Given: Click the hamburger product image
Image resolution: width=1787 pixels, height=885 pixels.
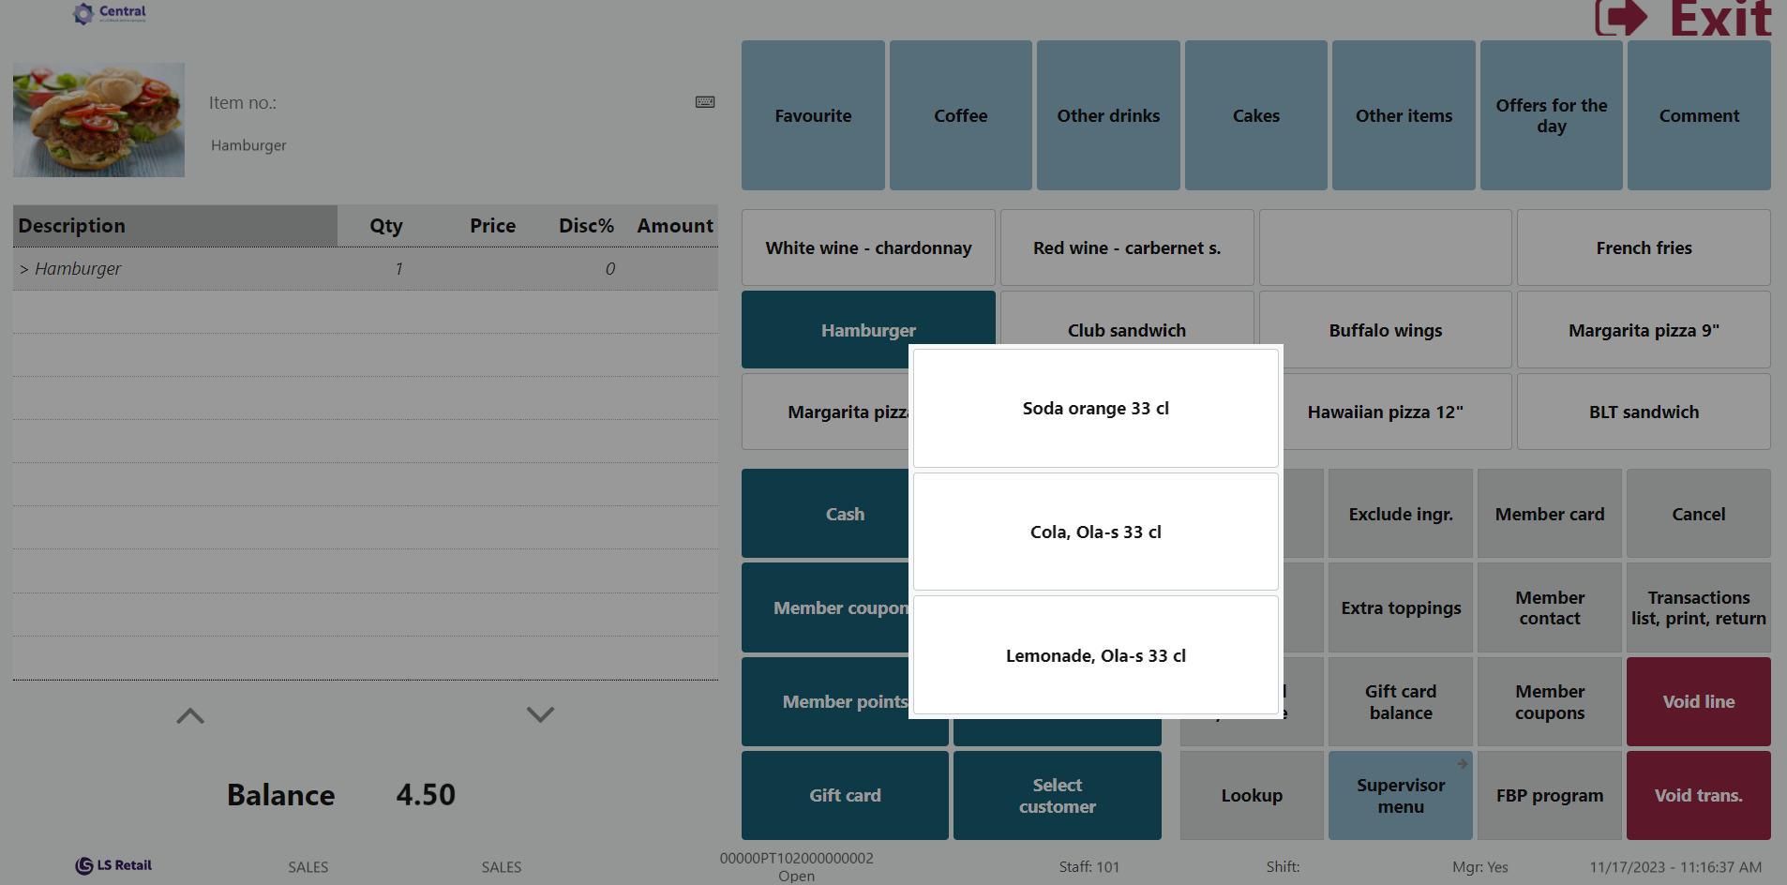Looking at the screenshot, I should point(98,120).
